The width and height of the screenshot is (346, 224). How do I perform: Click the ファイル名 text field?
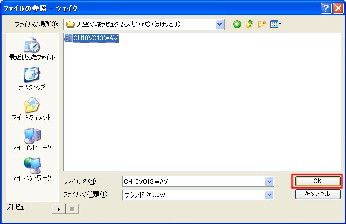pos(194,182)
